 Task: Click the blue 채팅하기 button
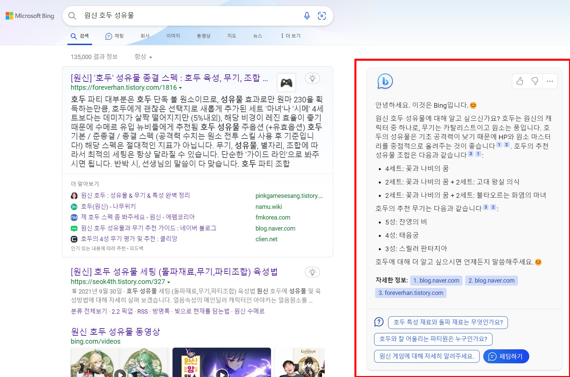[x=506, y=356]
